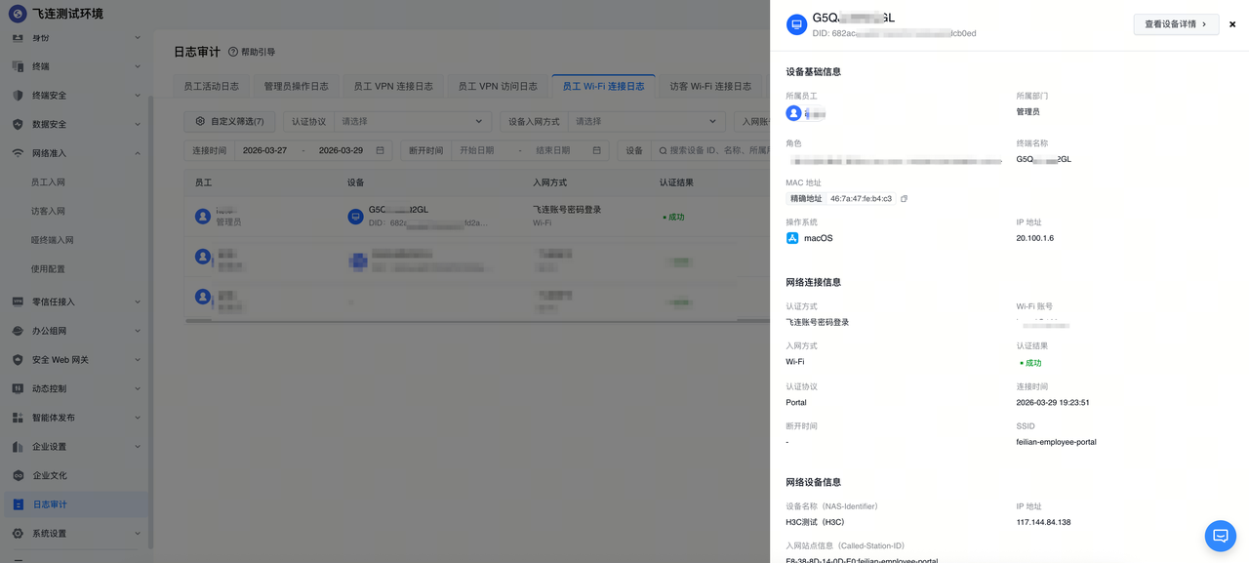Open the 设备入网方式 select dropdown

pos(646,122)
